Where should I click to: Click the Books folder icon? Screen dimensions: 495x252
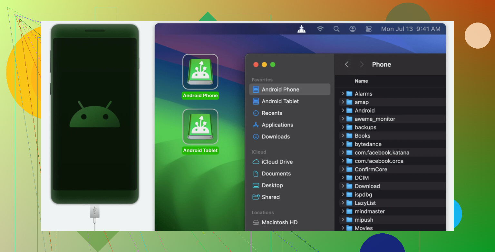point(349,136)
